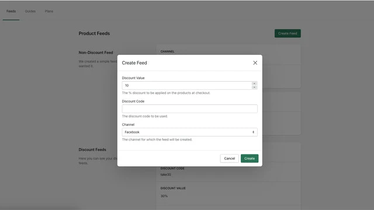
Task: Select the 30% discount value text
Action: click(164, 196)
